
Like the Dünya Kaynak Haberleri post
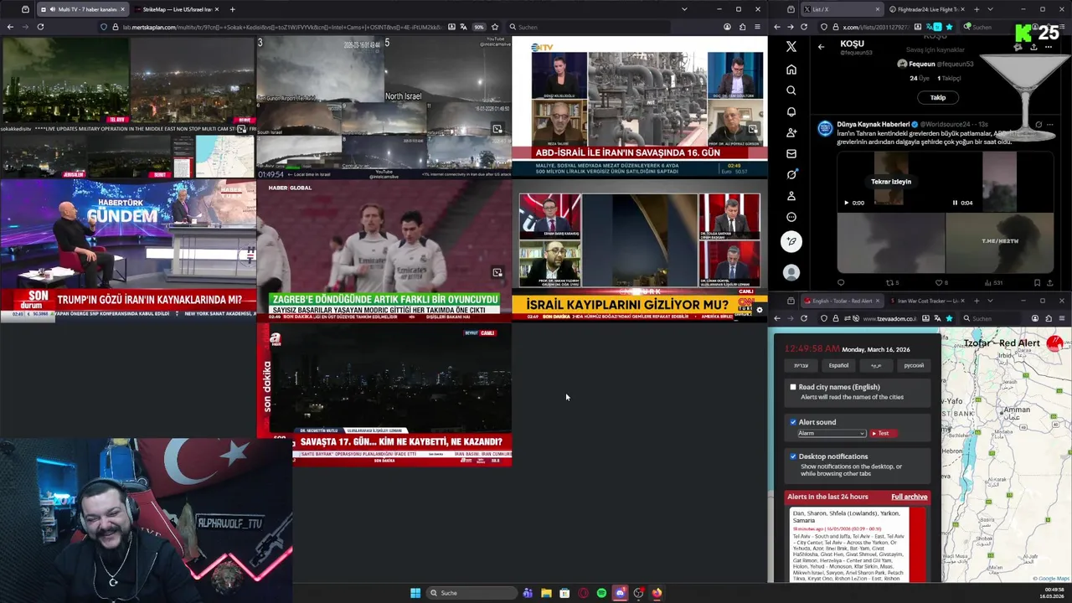click(x=939, y=283)
